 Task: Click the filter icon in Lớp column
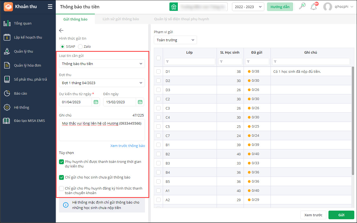(167, 62)
